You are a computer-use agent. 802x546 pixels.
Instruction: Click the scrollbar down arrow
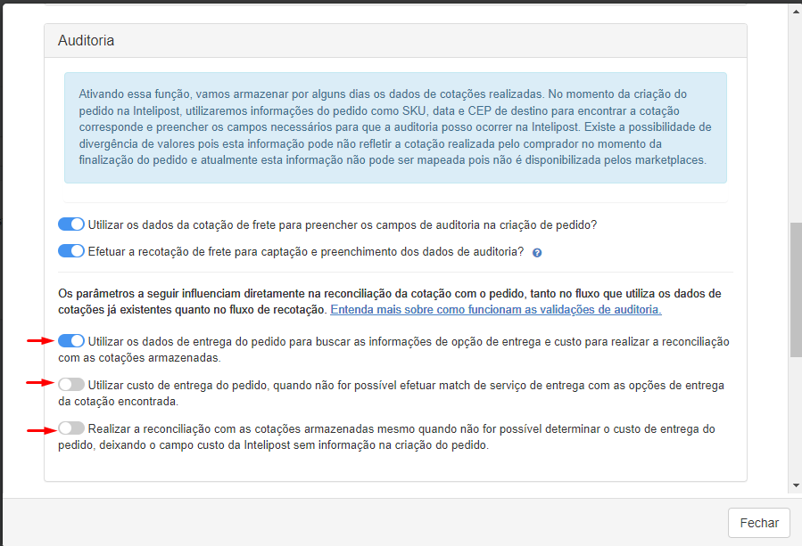click(x=796, y=485)
